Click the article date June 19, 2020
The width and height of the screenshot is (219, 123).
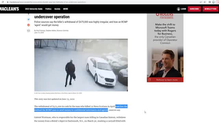click(x=39, y=33)
